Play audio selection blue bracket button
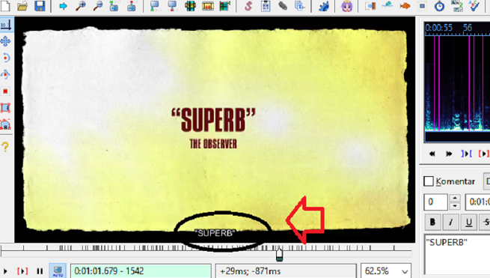Image resolution: width=490 pixels, height=278 pixels. (x=466, y=154)
